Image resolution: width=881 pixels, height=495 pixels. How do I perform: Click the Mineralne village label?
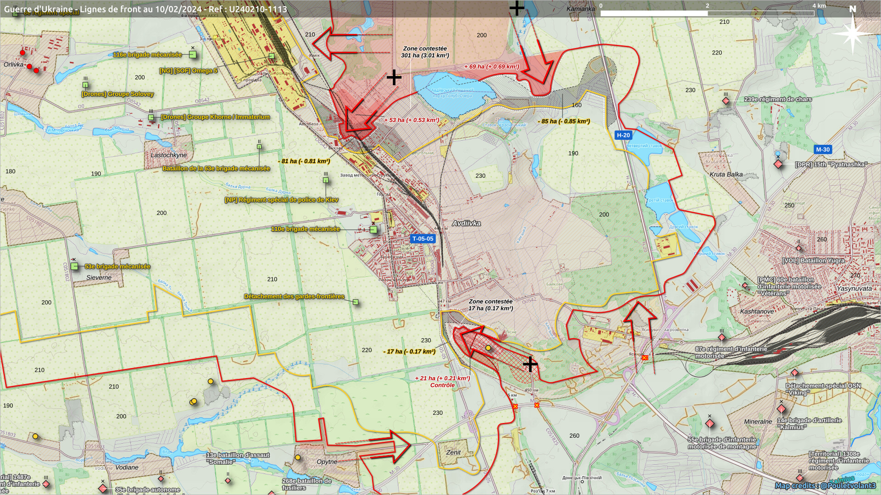tap(758, 422)
